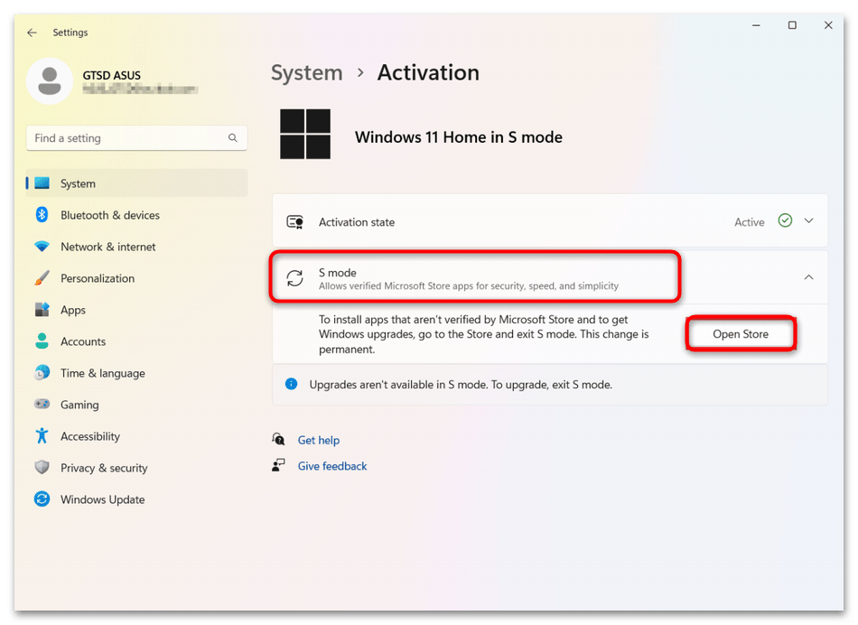
Task: Expand the Activation state chevron
Action: 808,220
